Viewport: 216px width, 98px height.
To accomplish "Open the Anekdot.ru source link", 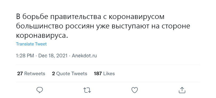I will [x=84, y=56].
